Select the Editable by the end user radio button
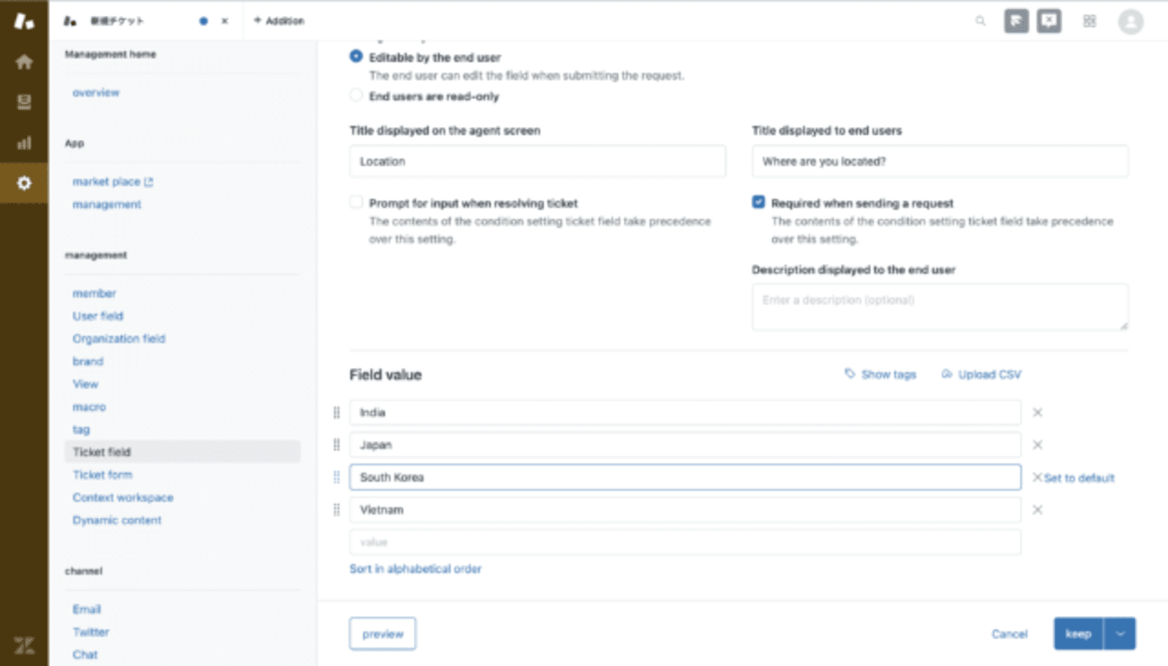 pos(356,56)
